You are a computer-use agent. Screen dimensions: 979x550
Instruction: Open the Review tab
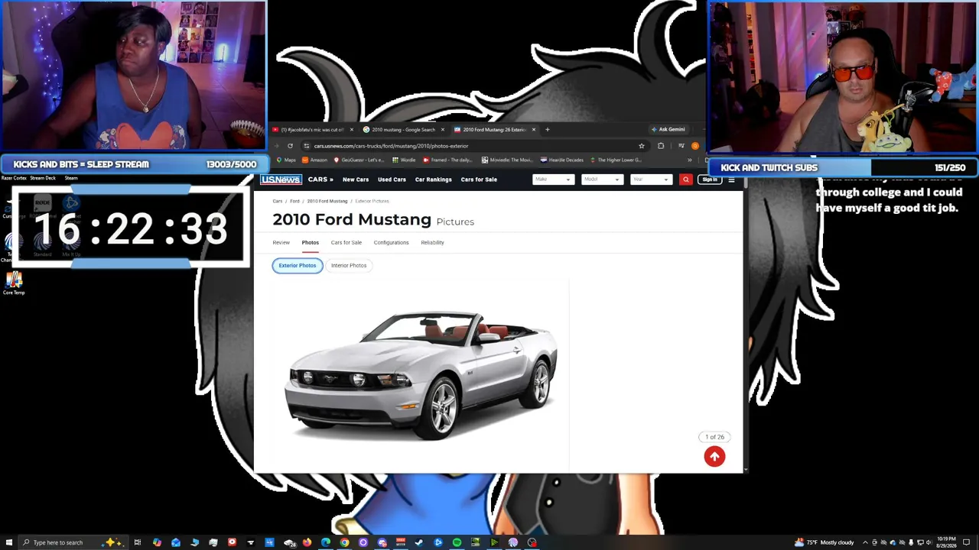click(281, 243)
